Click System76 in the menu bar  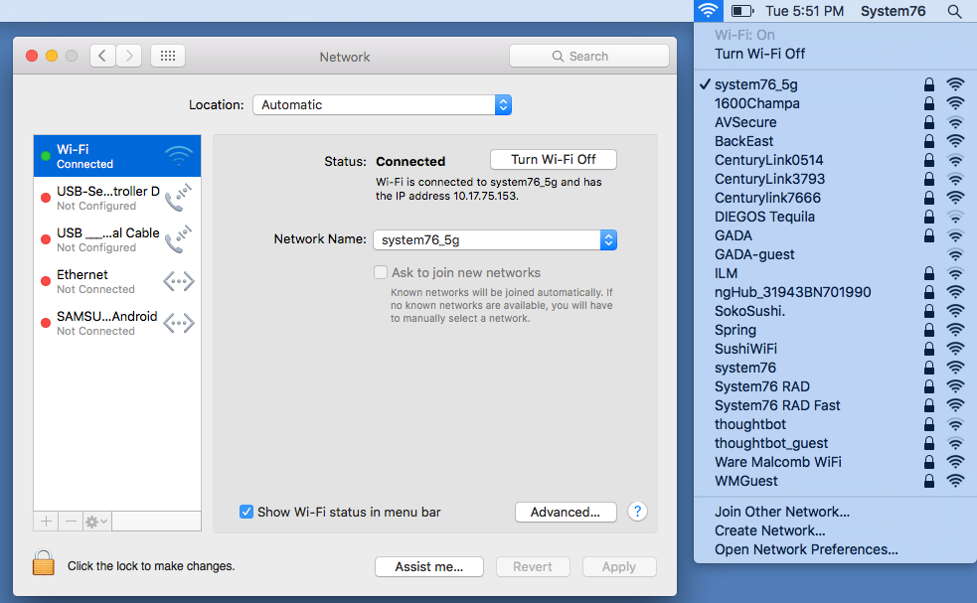(893, 11)
